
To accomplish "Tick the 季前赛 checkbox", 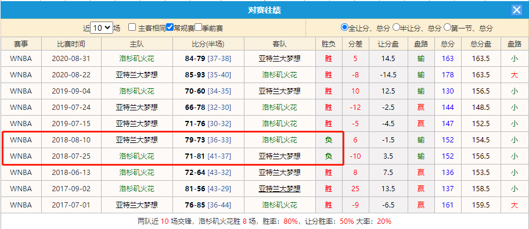I will point(199,27).
